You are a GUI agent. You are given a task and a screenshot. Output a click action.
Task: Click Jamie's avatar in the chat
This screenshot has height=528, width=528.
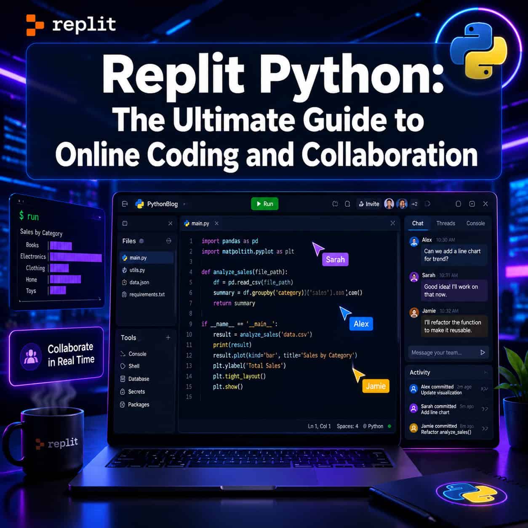click(x=414, y=312)
